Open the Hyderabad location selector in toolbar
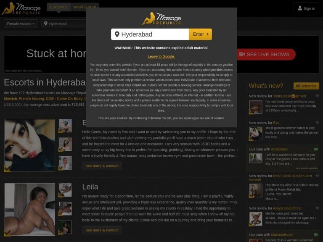This screenshot has height=242, width=323. (x=63, y=24)
